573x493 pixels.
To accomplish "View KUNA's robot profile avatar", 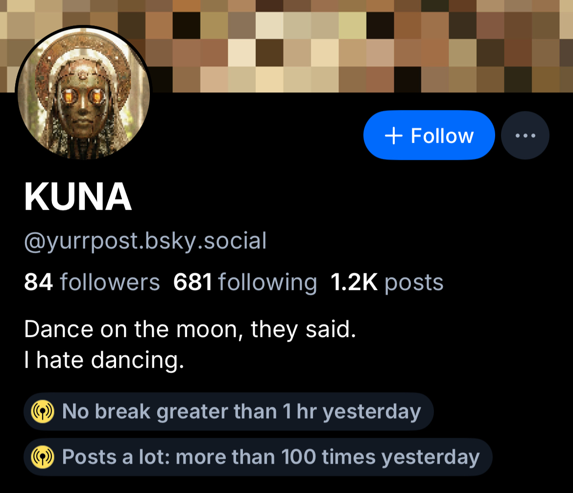I will tap(84, 93).
